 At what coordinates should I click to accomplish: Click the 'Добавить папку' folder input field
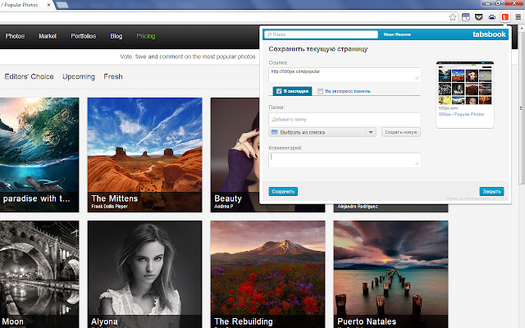[345, 119]
